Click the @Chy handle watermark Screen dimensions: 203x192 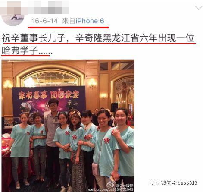coord(125,186)
